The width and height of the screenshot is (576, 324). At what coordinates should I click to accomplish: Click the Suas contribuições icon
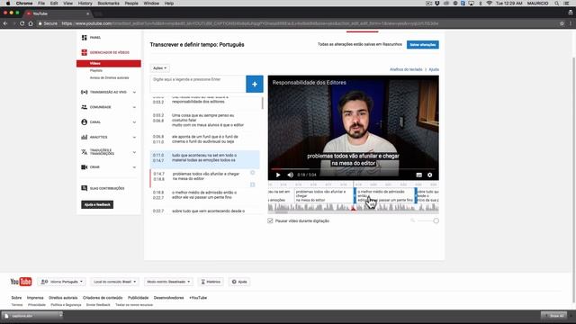pos(84,188)
